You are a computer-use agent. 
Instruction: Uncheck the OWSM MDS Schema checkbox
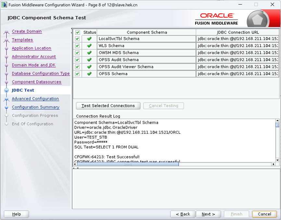pyautogui.click(x=77, y=53)
